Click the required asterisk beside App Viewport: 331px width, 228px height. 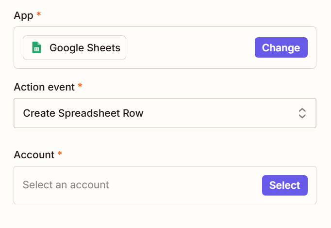[x=39, y=15]
